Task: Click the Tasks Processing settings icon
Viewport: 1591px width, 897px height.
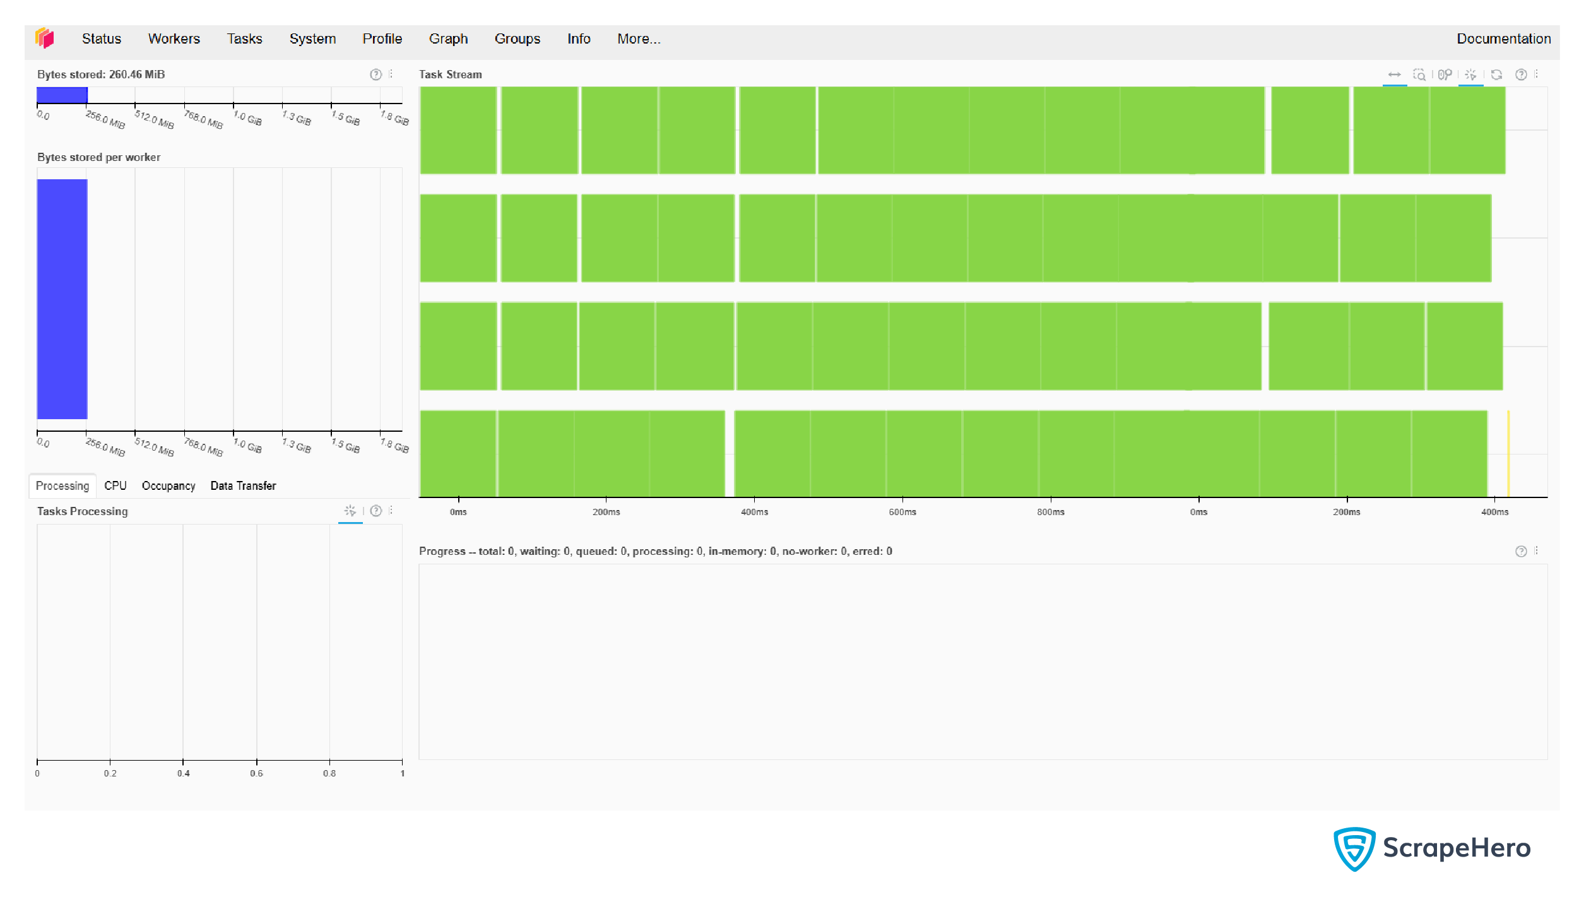Action: point(391,510)
